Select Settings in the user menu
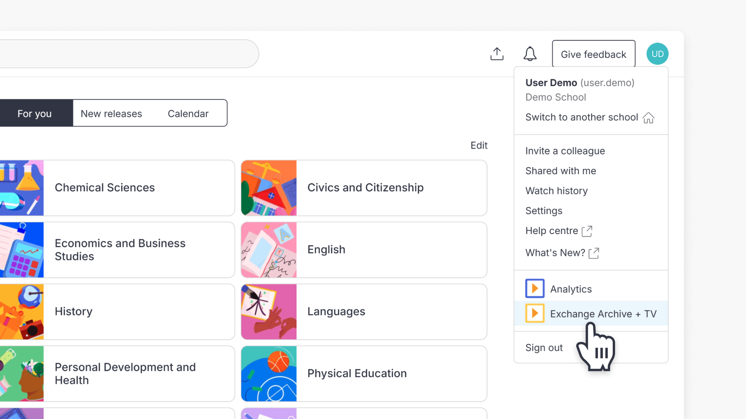This screenshot has height=419, width=746. point(544,211)
